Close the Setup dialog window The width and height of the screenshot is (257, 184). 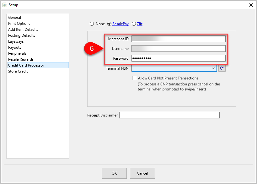click(251, 5)
